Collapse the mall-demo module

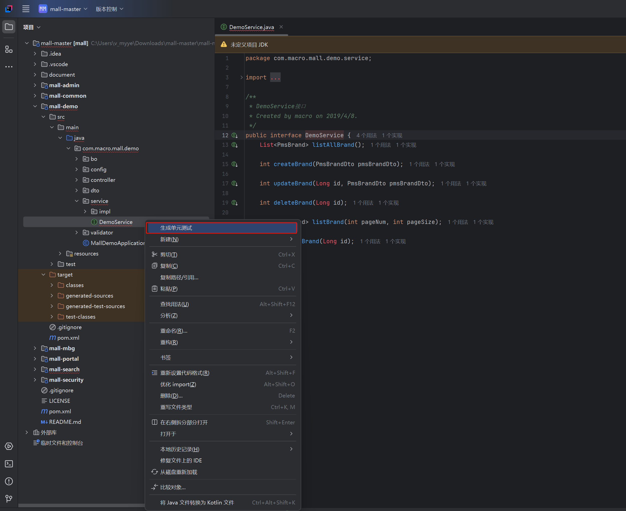click(x=35, y=106)
